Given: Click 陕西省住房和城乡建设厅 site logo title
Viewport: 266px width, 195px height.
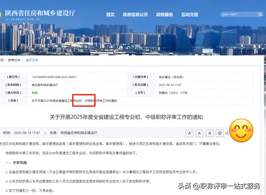Looking at the screenshot, I should click(40, 13).
